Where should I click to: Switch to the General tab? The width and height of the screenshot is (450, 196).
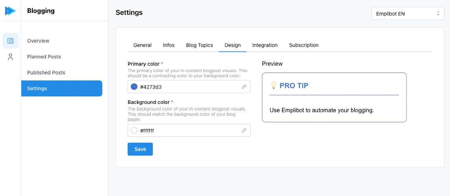pos(143,45)
